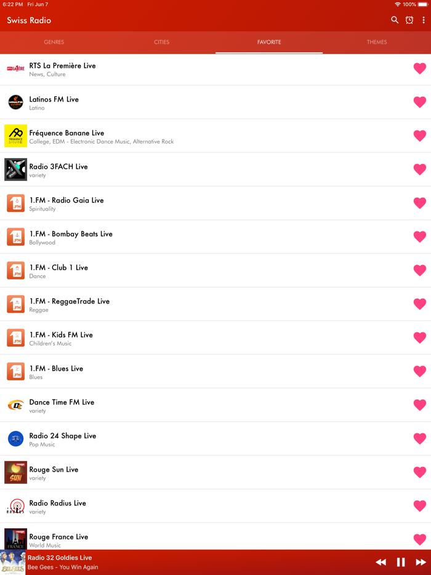Image resolution: width=431 pixels, height=575 pixels.
Task: Open Bee Gees album art thumbnail
Action: (x=13, y=562)
